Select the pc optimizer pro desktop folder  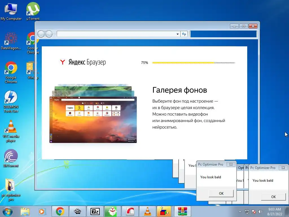11,190
